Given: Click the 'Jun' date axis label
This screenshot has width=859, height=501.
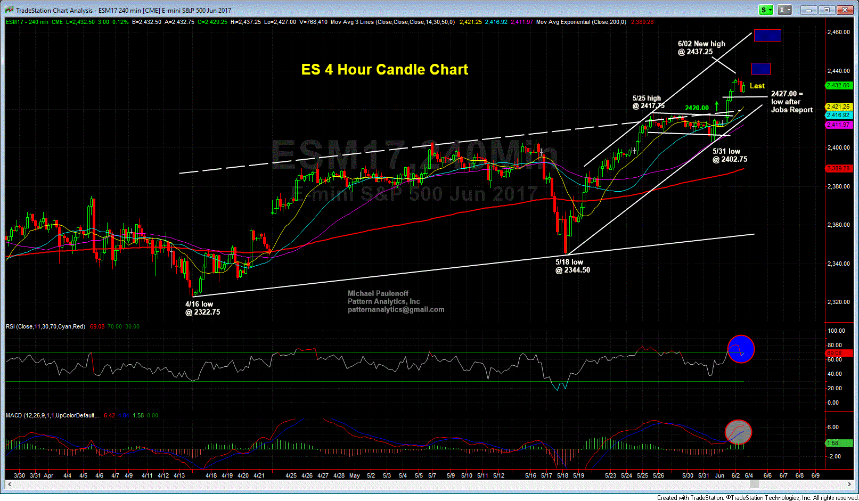Looking at the screenshot, I should 719,475.
